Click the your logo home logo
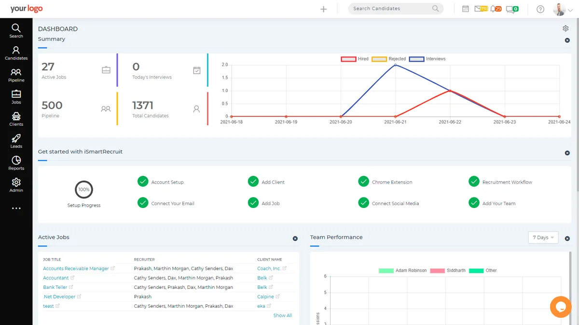 pos(27,9)
